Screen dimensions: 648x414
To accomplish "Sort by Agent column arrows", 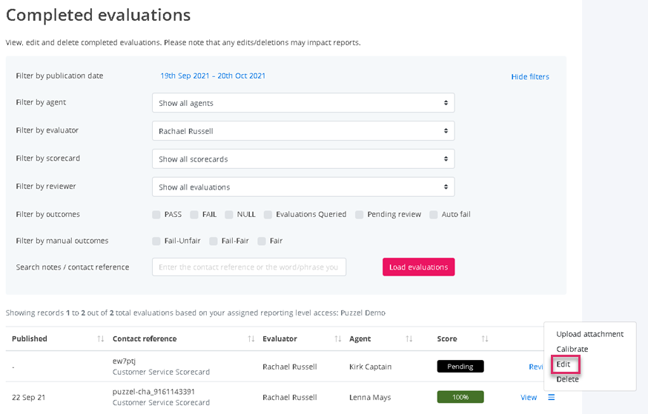I will click(x=409, y=339).
